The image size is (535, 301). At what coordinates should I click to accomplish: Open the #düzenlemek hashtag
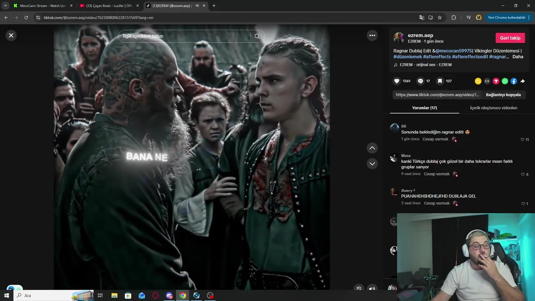click(408, 57)
